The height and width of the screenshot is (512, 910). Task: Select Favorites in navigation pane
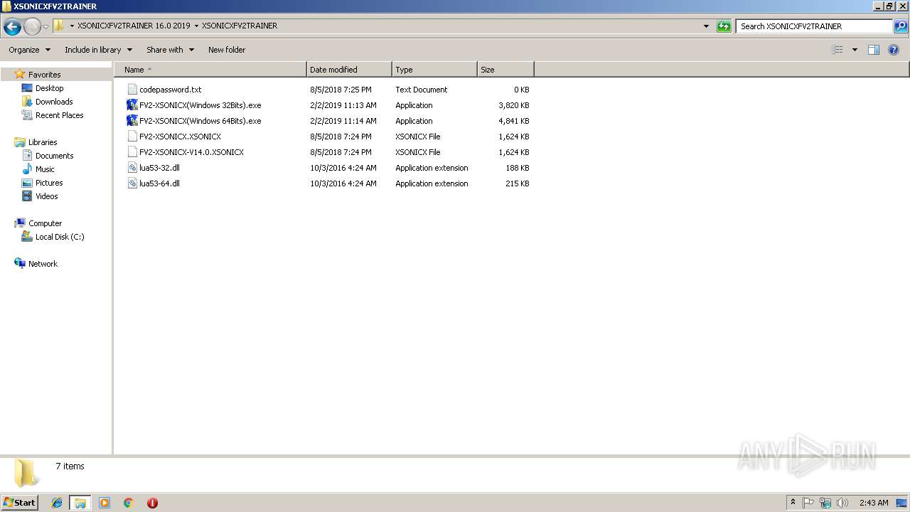click(x=44, y=75)
